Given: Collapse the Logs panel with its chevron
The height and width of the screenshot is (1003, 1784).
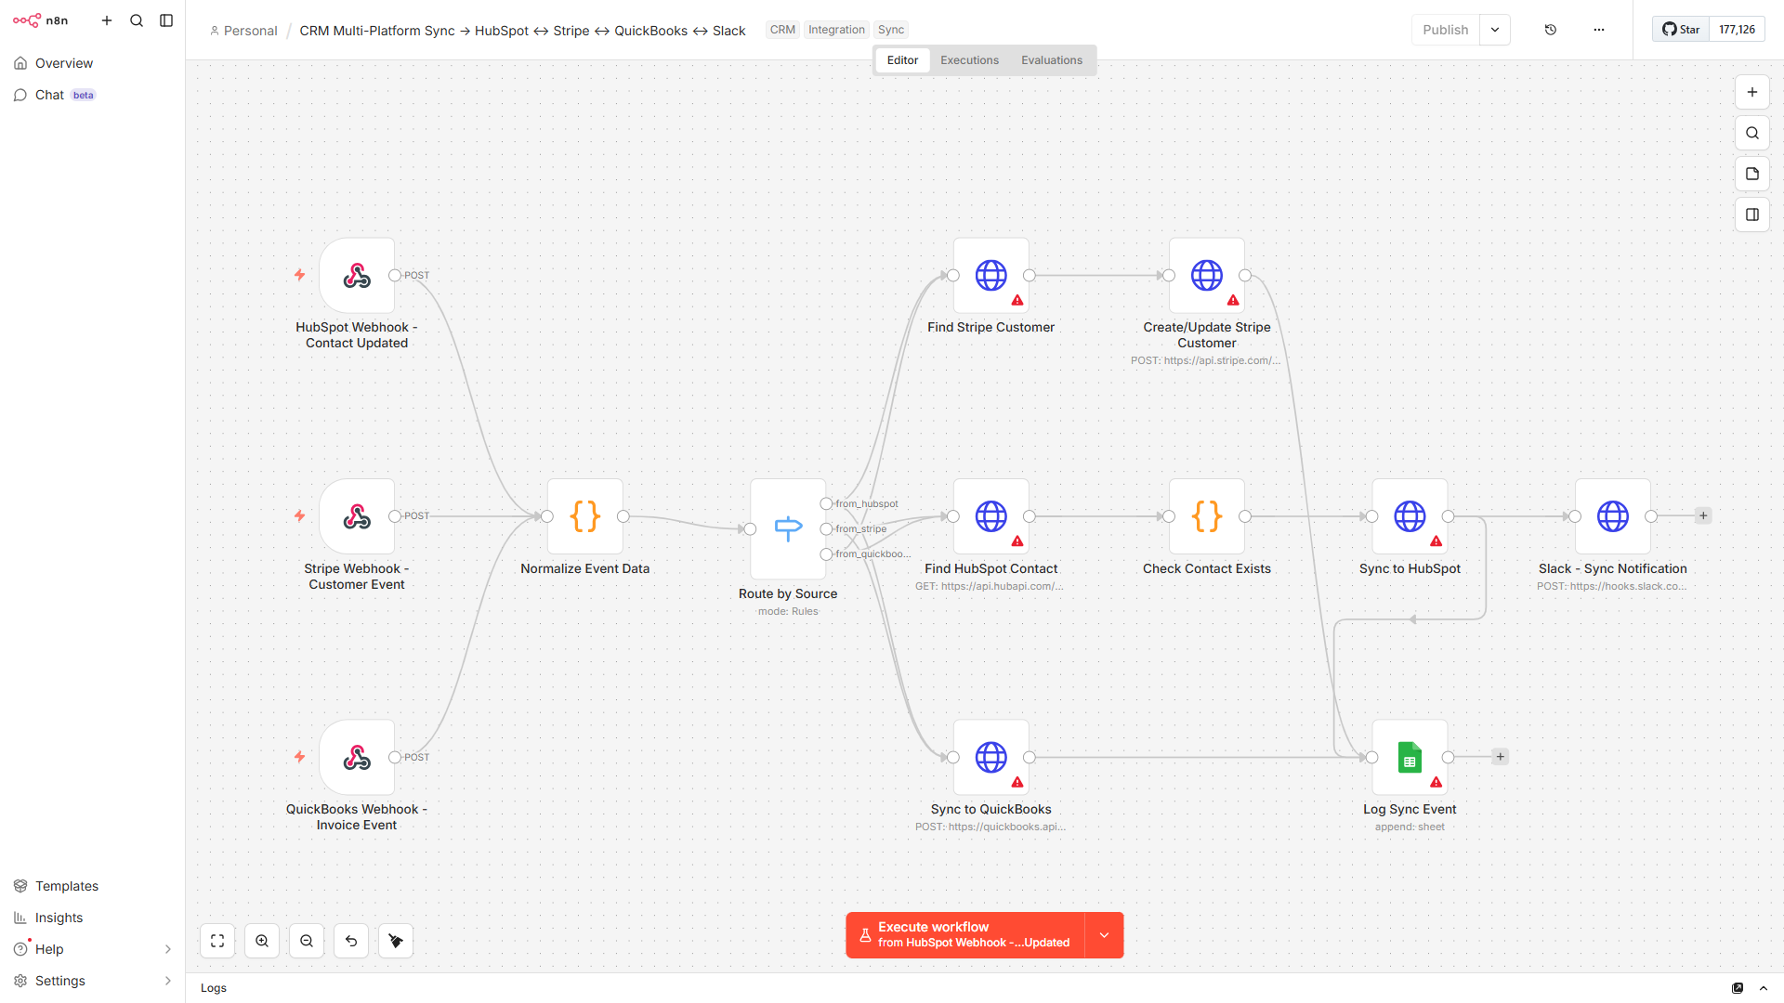Looking at the screenshot, I should pos(1763,988).
